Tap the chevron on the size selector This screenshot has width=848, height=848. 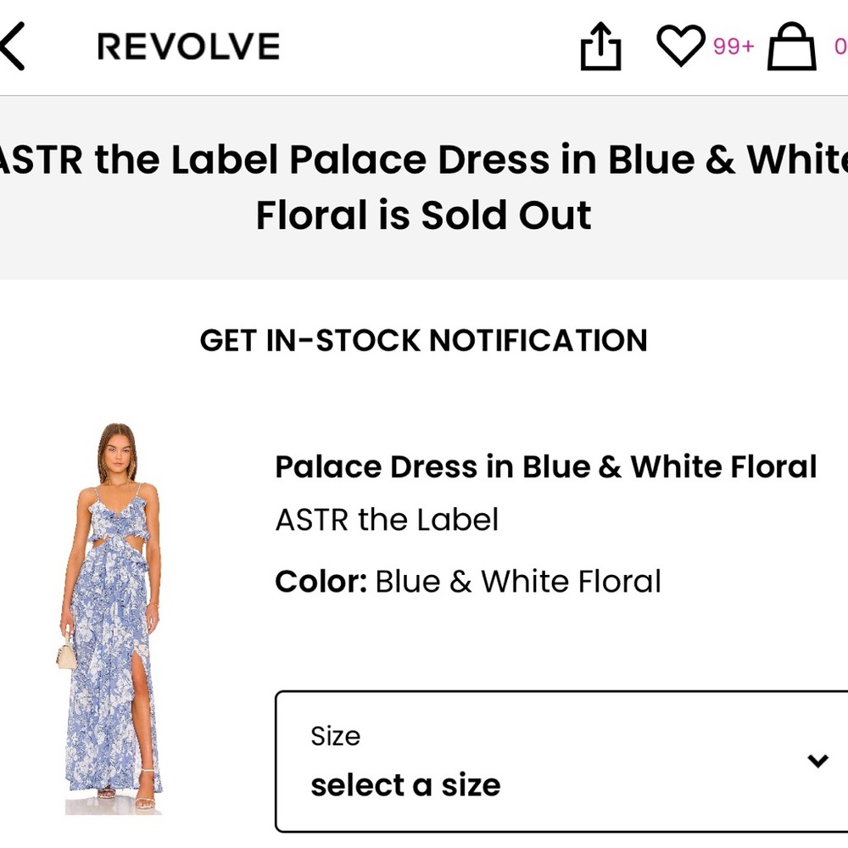[816, 762]
